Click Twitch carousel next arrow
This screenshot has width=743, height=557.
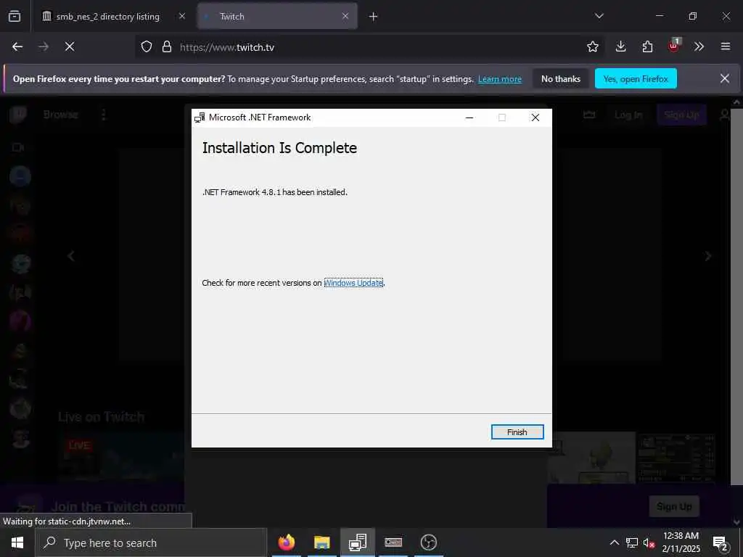(x=707, y=256)
